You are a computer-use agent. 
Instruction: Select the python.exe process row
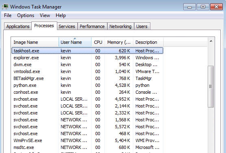click(x=87, y=85)
